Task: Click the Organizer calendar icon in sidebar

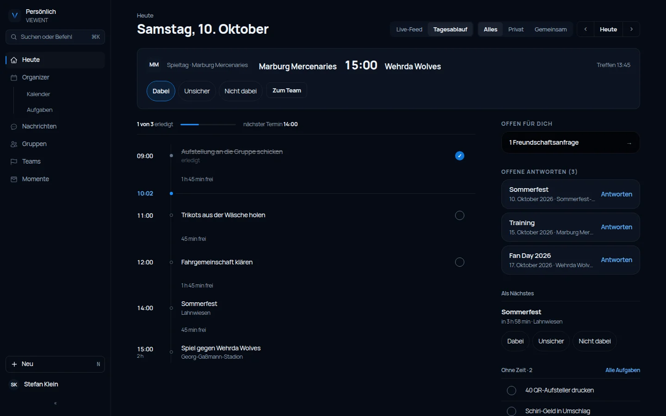Action: 14,78
